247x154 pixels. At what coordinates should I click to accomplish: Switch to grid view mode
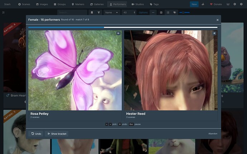click(x=161, y=13)
